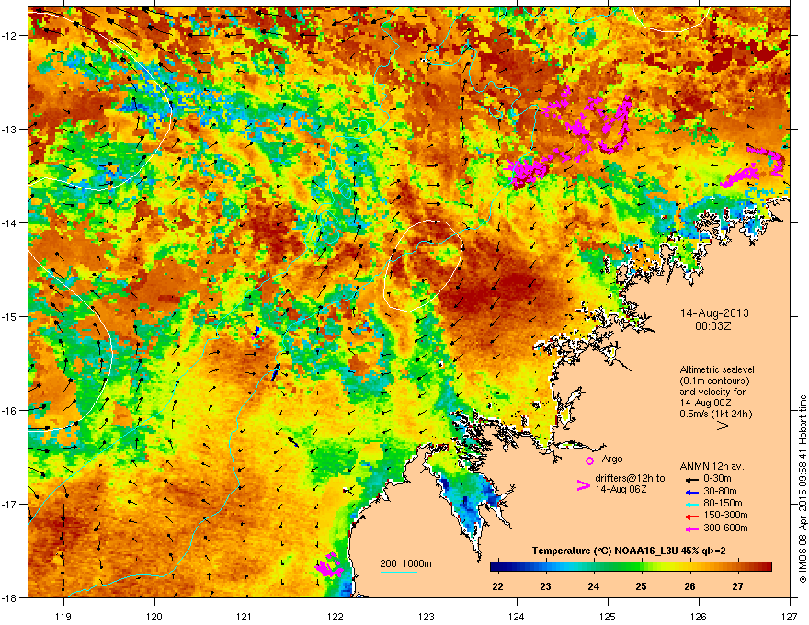Click the 'Altimetric sealevel' caption line
809x625 pixels.
tap(717, 369)
